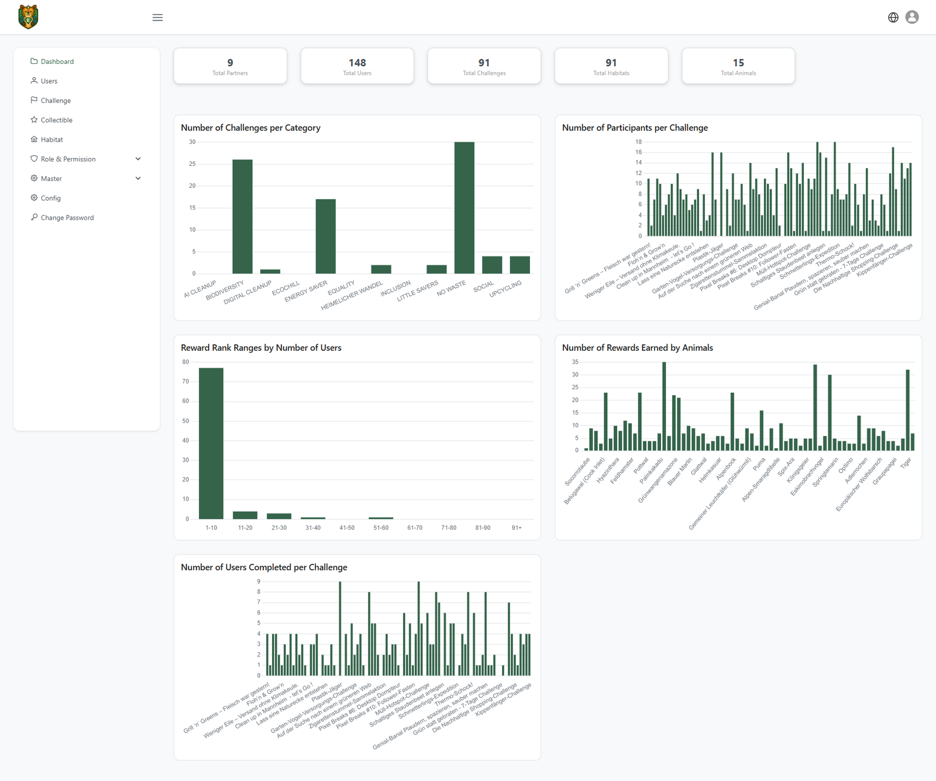Click the Config gear icon

(34, 198)
